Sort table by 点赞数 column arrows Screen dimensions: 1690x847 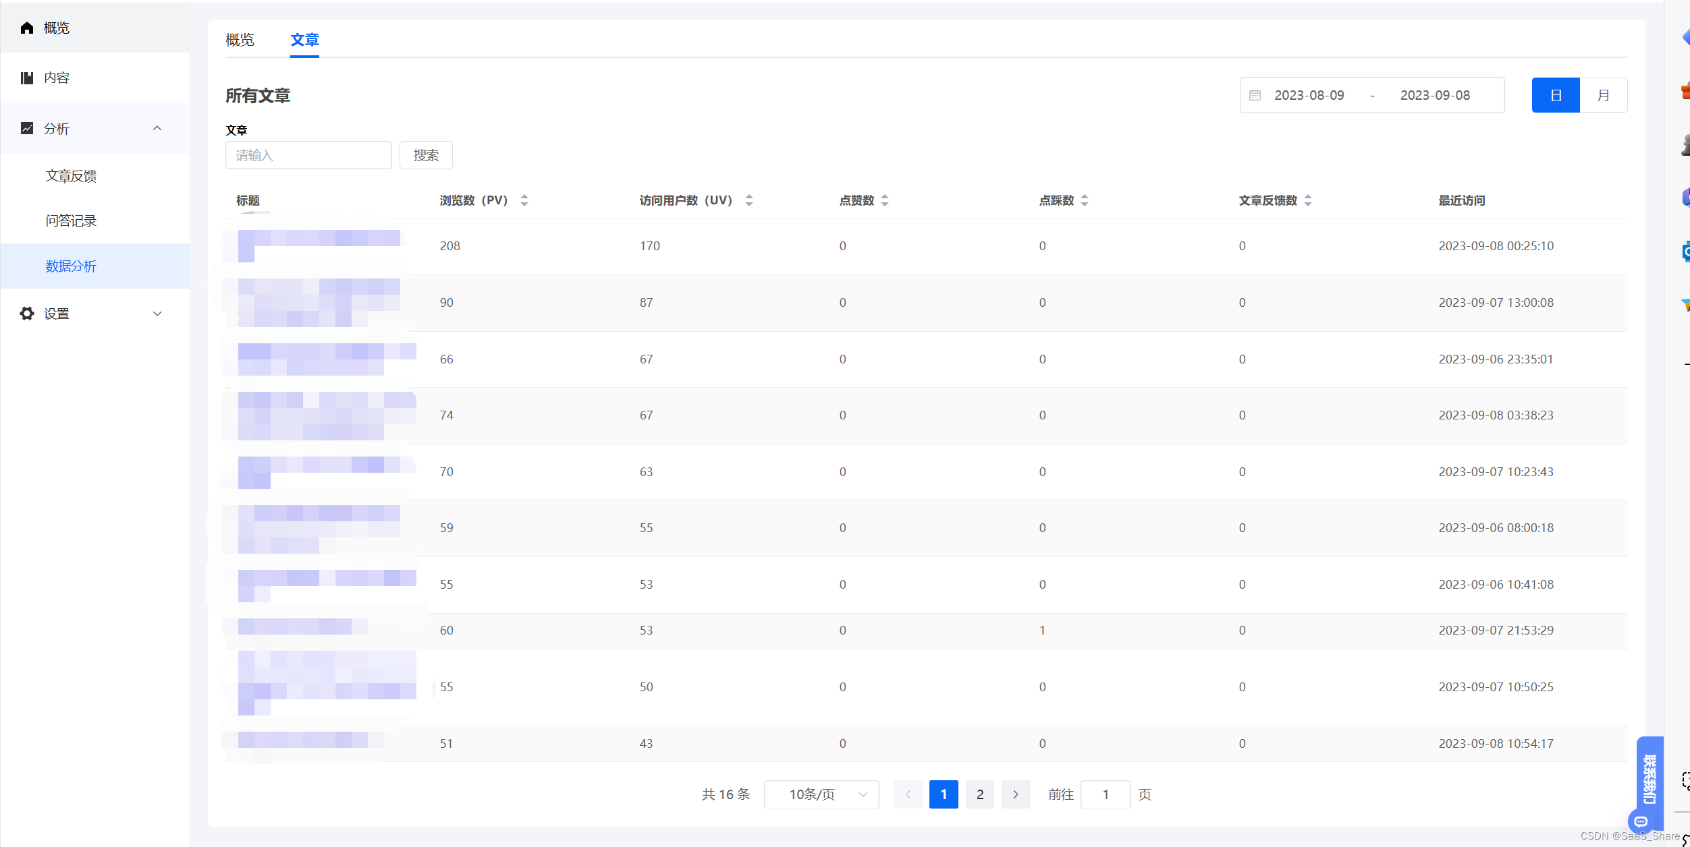click(x=885, y=200)
